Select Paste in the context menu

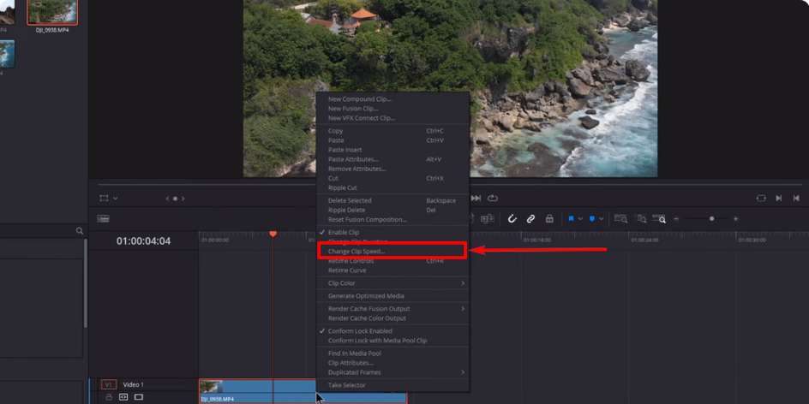[393, 140]
